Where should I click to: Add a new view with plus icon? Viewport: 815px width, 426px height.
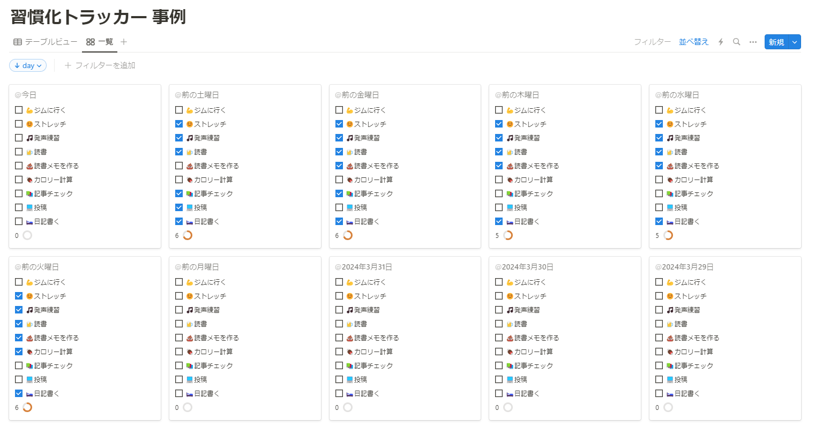124,42
